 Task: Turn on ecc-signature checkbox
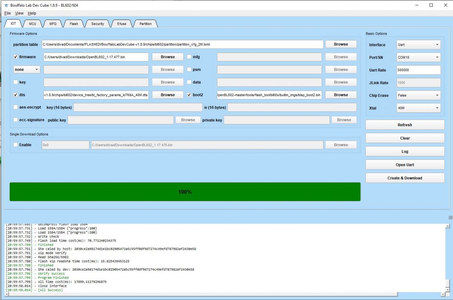tap(15, 120)
